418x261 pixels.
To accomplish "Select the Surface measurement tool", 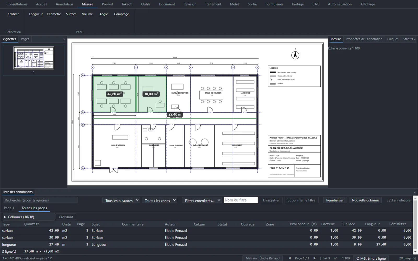I will point(71,14).
